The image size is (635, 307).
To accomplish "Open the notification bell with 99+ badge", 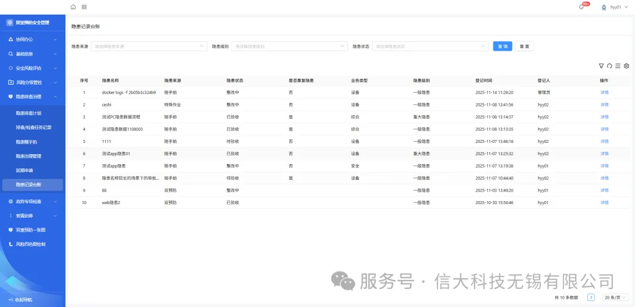I will 581,7.
